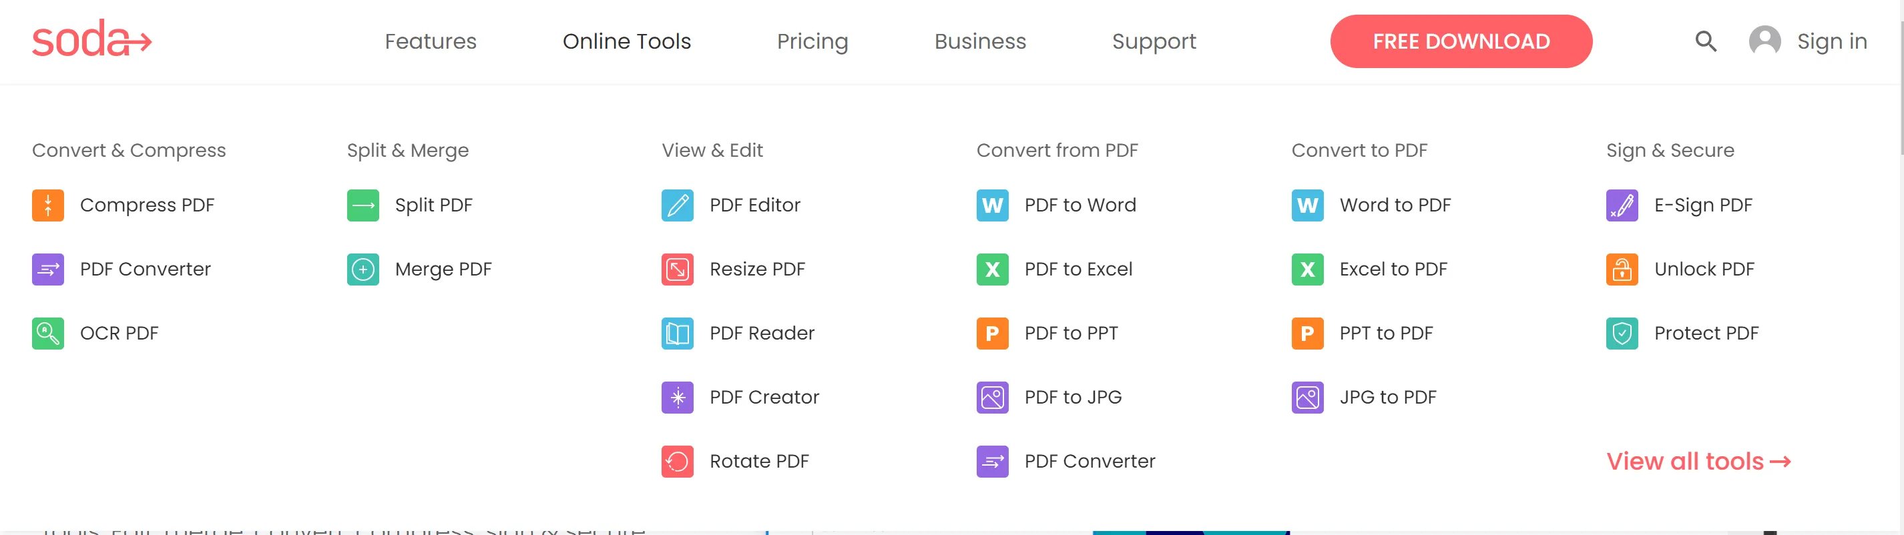Follow the View all tools link

[1698, 462]
